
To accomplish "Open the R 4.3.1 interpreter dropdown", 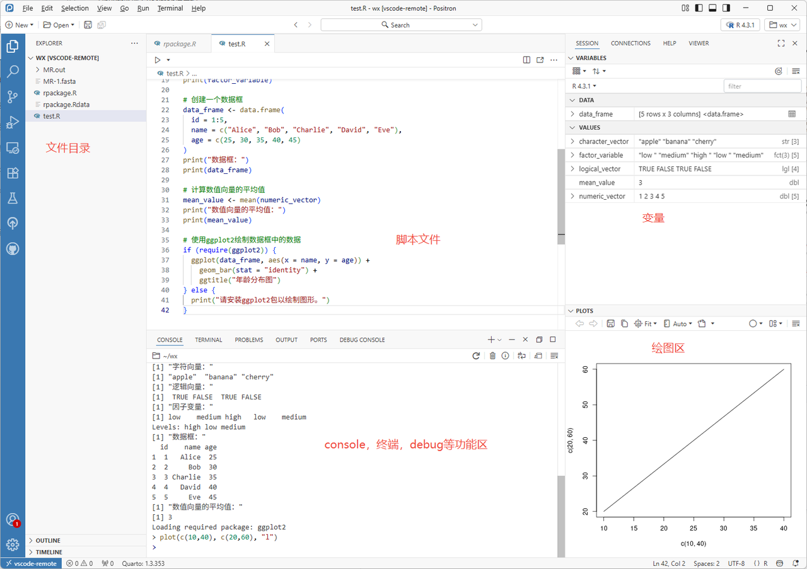I will [740, 24].
